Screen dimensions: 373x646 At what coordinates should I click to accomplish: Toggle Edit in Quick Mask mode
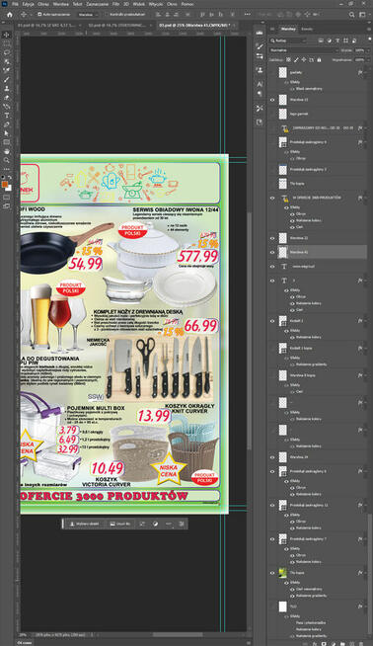[x=7, y=197]
